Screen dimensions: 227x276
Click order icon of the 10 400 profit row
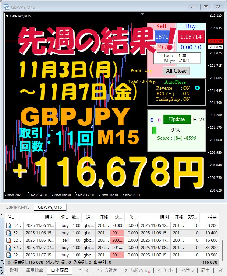pos(9,233)
